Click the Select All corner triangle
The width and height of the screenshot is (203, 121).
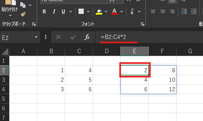point(5,51)
